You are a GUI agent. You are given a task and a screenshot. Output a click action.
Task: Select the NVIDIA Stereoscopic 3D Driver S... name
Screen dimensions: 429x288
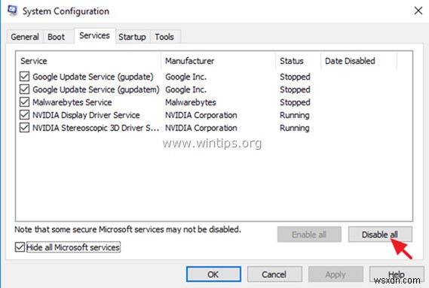point(96,128)
